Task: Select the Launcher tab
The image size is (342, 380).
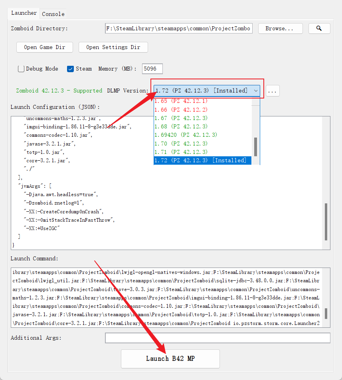Action: 24,13
